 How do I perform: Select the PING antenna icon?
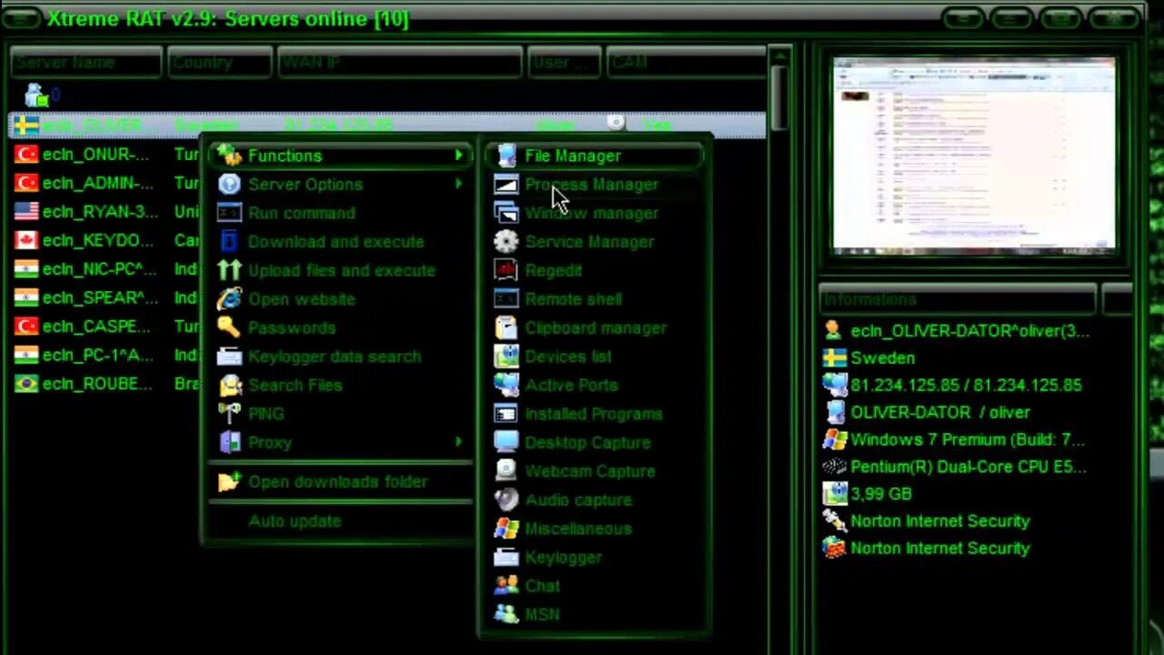(x=229, y=414)
